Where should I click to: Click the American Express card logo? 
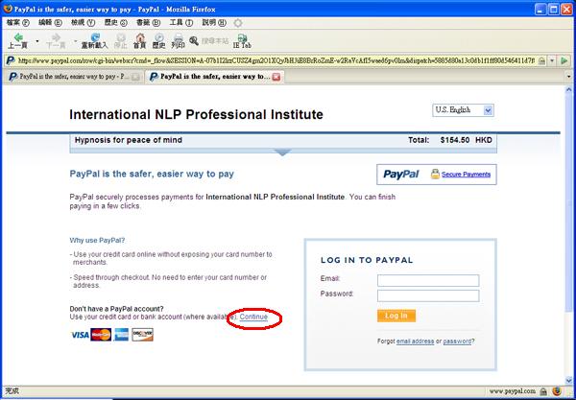point(121,335)
